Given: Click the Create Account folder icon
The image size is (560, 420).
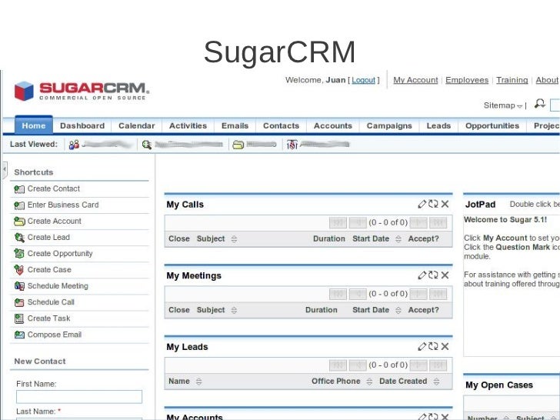Looking at the screenshot, I should coord(19,222).
